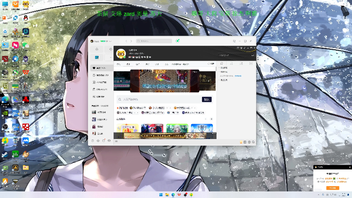Click the orange icon in bottom-right toolbar
This screenshot has height=198, width=352.
pos(241,142)
